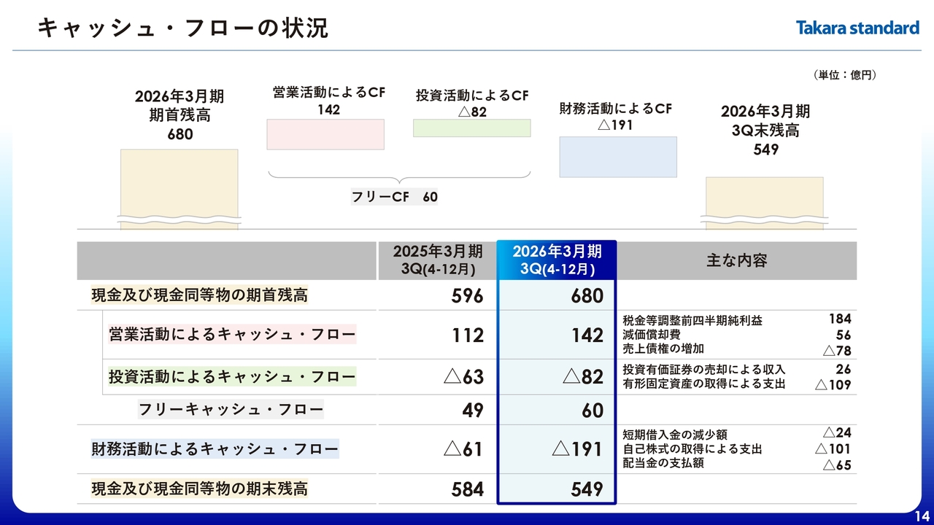
Task: Select the 財務活動によるキャッシュ・フロー row label
Action: tap(215, 448)
